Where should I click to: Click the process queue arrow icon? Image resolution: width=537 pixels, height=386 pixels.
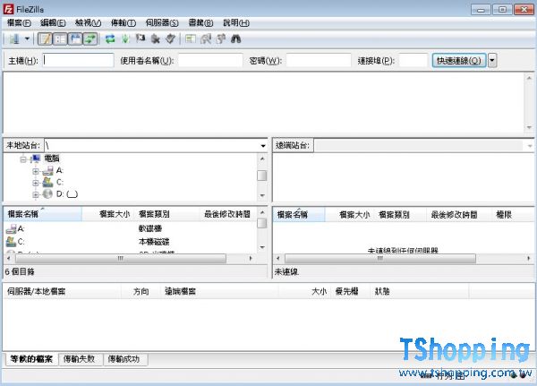click(125, 39)
